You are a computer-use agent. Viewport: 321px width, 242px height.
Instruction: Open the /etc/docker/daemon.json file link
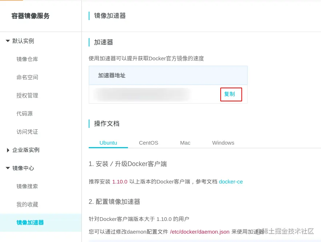tap(200, 231)
